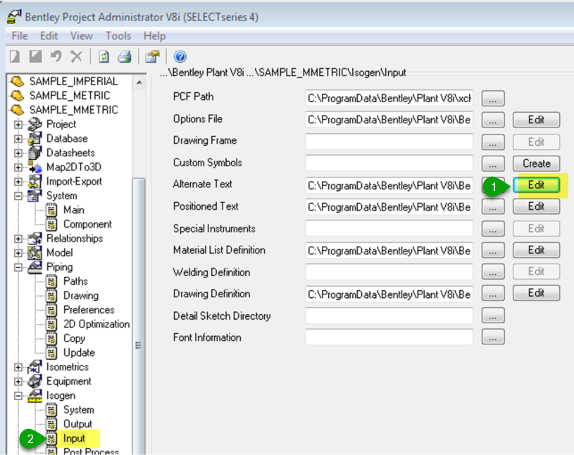The height and width of the screenshot is (455, 574).
Task: Open the Tools menu
Action: [x=118, y=36]
